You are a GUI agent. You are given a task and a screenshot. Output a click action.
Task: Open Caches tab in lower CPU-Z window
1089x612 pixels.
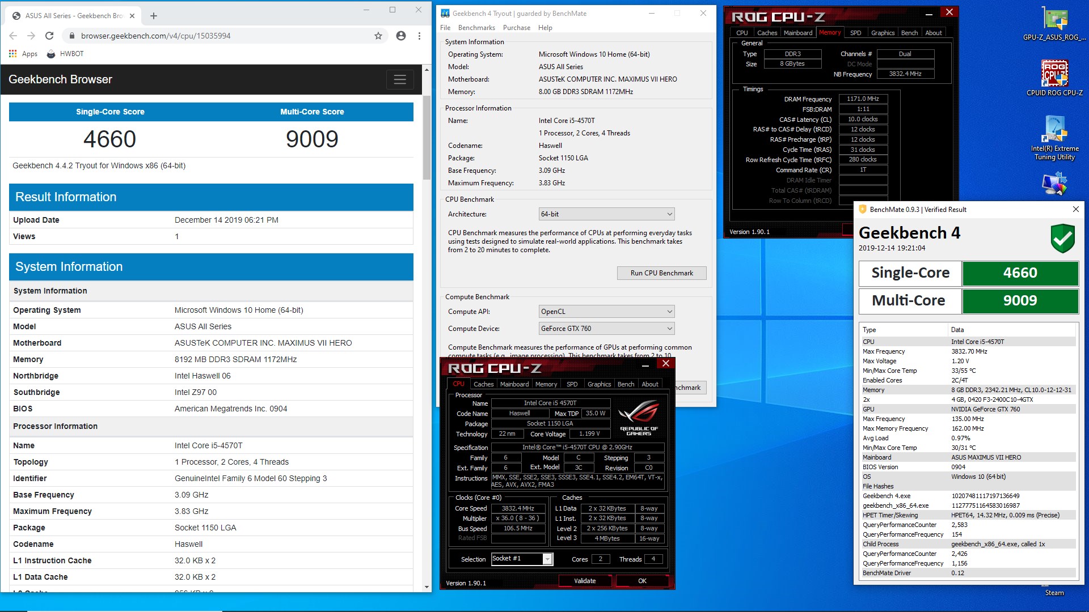click(x=483, y=384)
